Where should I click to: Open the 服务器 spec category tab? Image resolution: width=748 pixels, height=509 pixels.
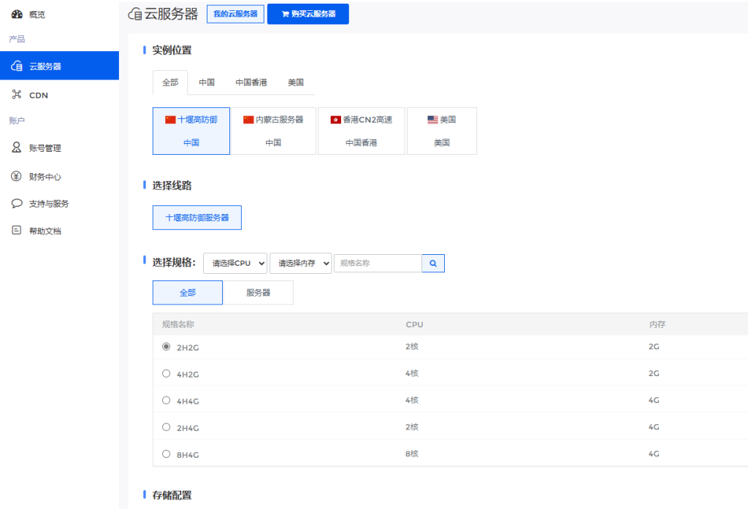[x=258, y=293]
